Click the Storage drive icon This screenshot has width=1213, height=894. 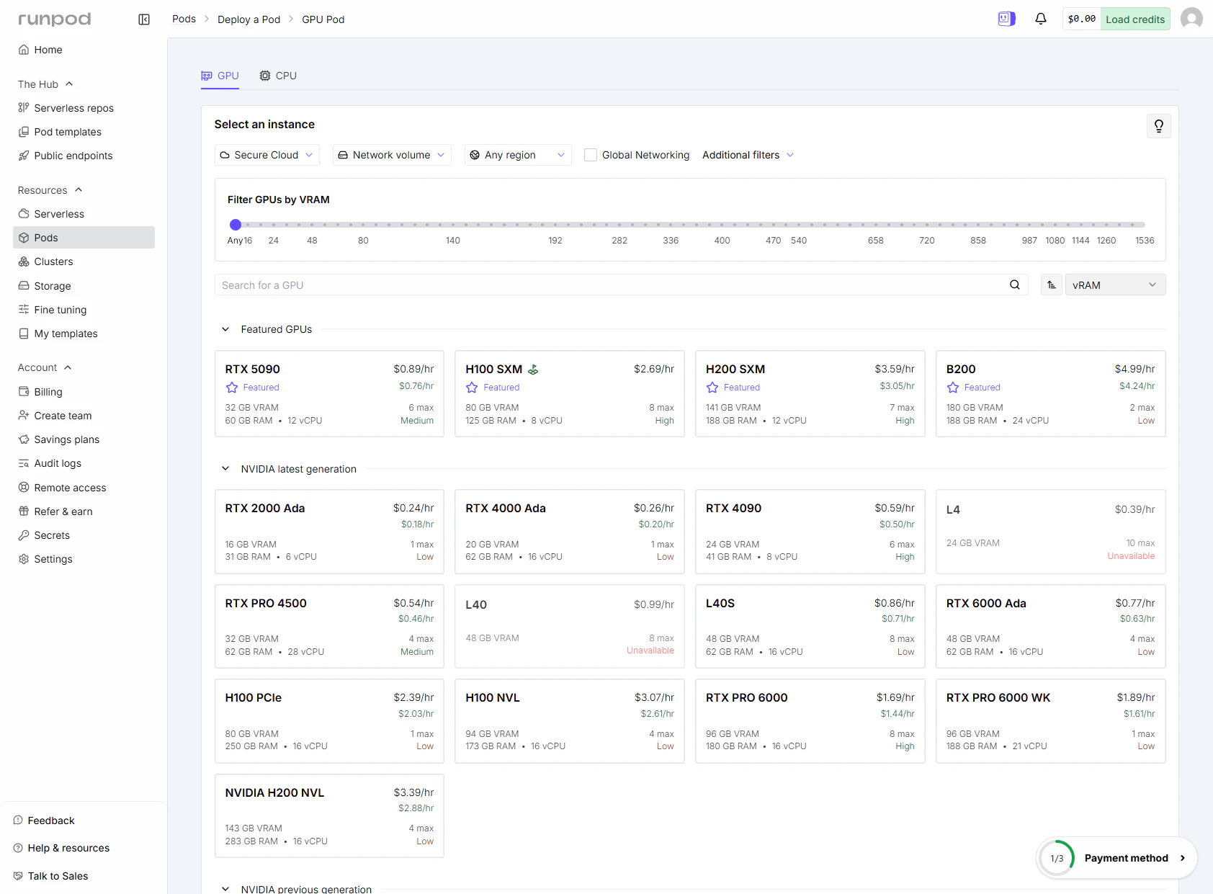pyautogui.click(x=24, y=286)
